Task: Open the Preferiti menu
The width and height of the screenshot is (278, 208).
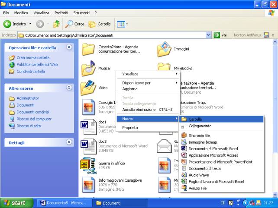Action: pos(61,13)
